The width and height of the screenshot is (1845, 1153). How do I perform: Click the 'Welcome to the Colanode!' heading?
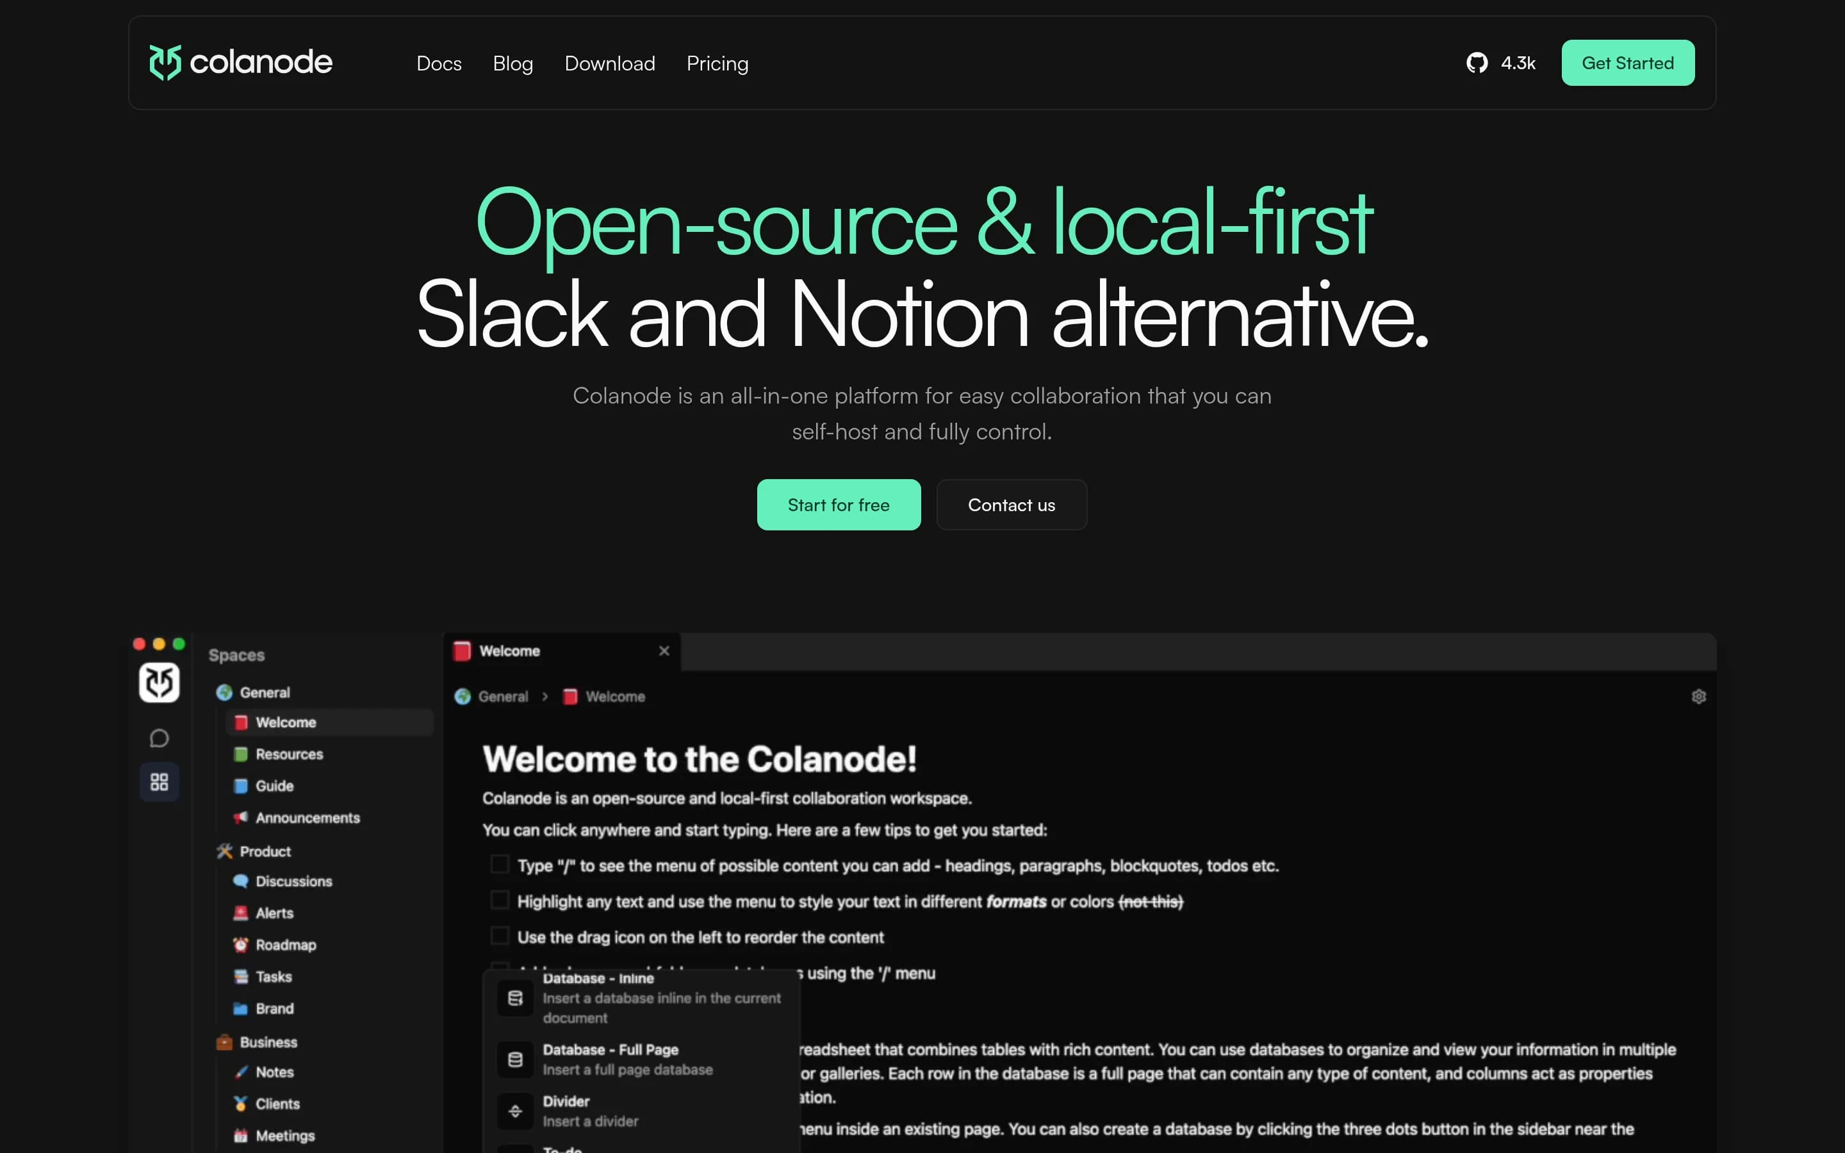point(699,760)
